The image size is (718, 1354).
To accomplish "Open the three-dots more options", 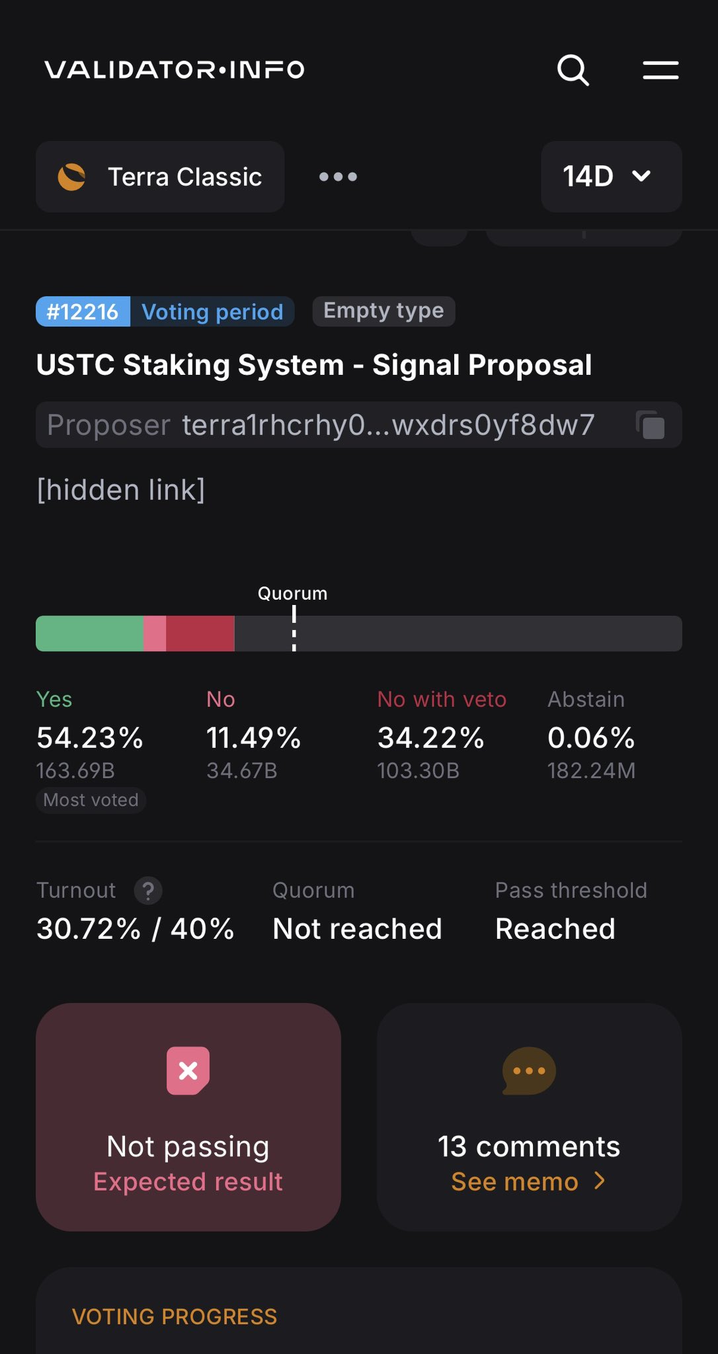I will [338, 177].
